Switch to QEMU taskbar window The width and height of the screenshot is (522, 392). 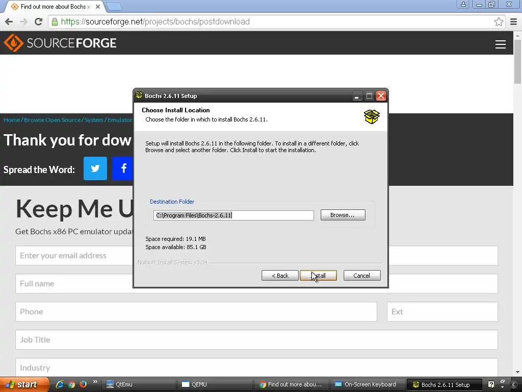coord(215,384)
